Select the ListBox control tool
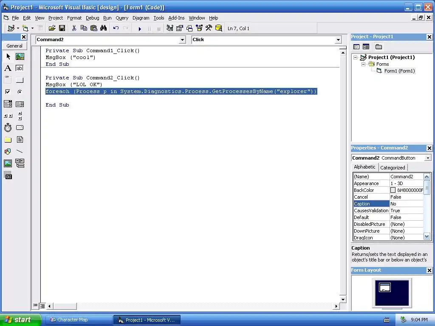The width and height of the screenshot is (435, 326). 20,104
